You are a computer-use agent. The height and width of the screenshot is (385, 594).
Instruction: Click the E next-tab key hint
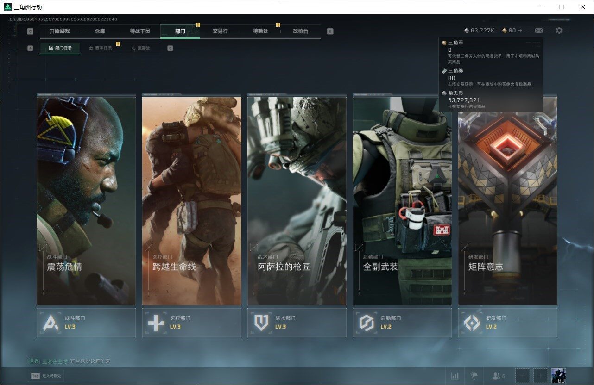click(x=330, y=31)
